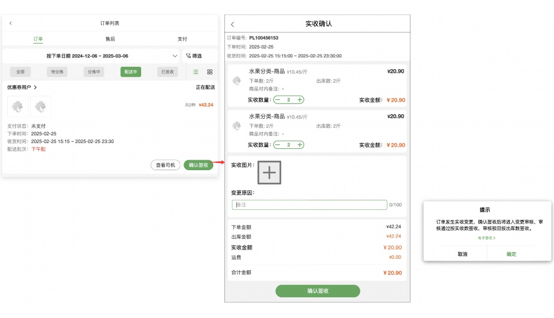Viewport: 554px width, 318px height.
Task: Switch to the 售后 tab
Action: (x=110, y=39)
